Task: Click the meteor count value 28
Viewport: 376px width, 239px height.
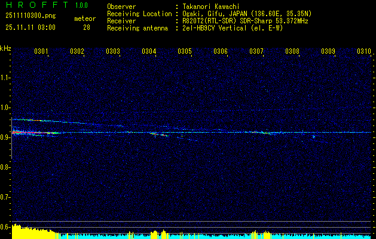Action: (87, 27)
